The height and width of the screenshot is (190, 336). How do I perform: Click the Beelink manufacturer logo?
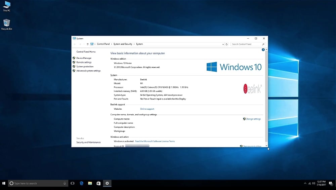252,89
